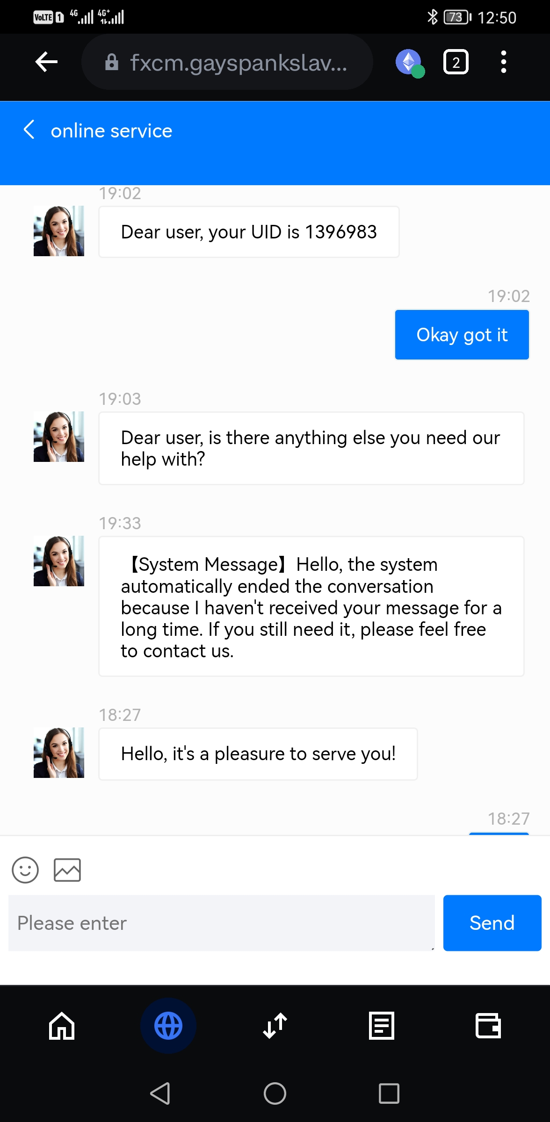Open the swap transfer arrows tab

point(275,1026)
